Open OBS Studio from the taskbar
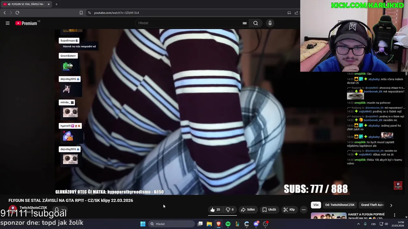The width and height of the screenshot is (408, 229). click(265, 224)
